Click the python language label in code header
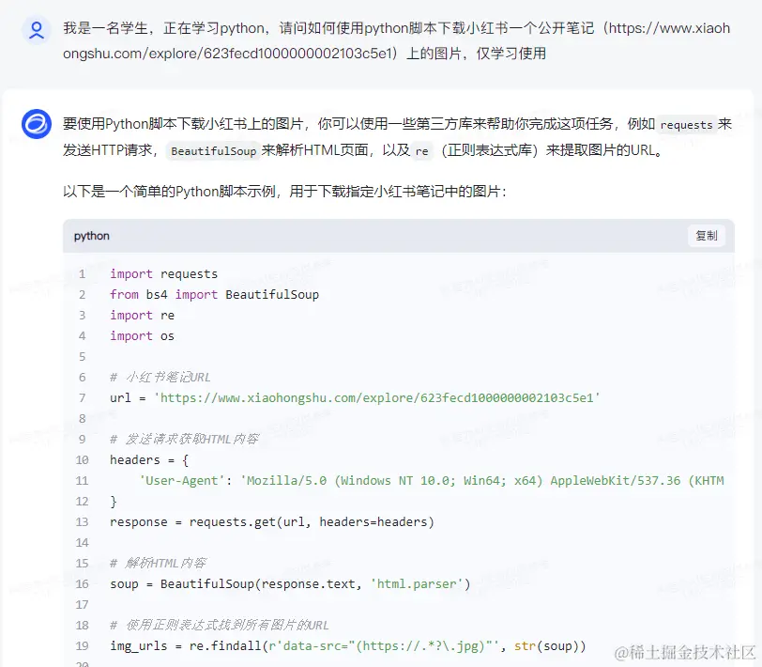The width and height of the screenshot is (762, 667). (91, 236)
